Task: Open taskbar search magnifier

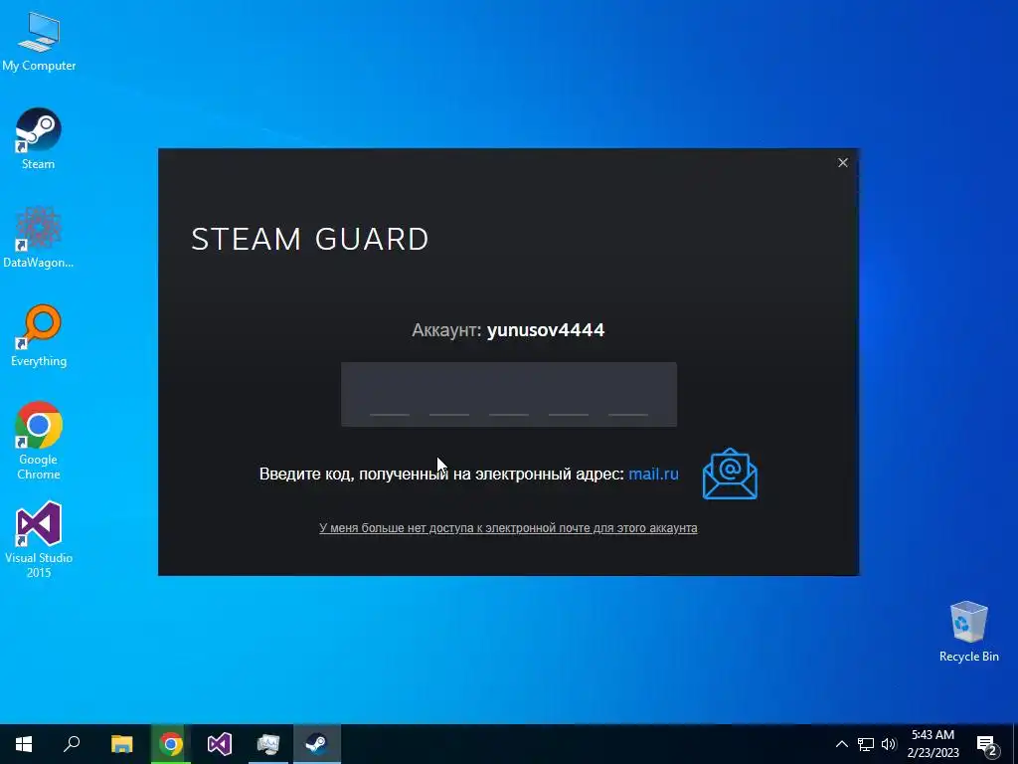Action: (72, 744)
